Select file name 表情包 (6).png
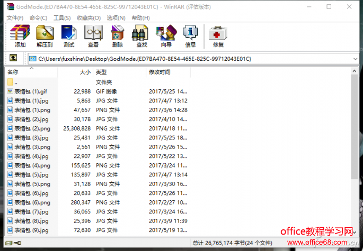This screenshot has height=251, width=363. click(x=32, y=202)
